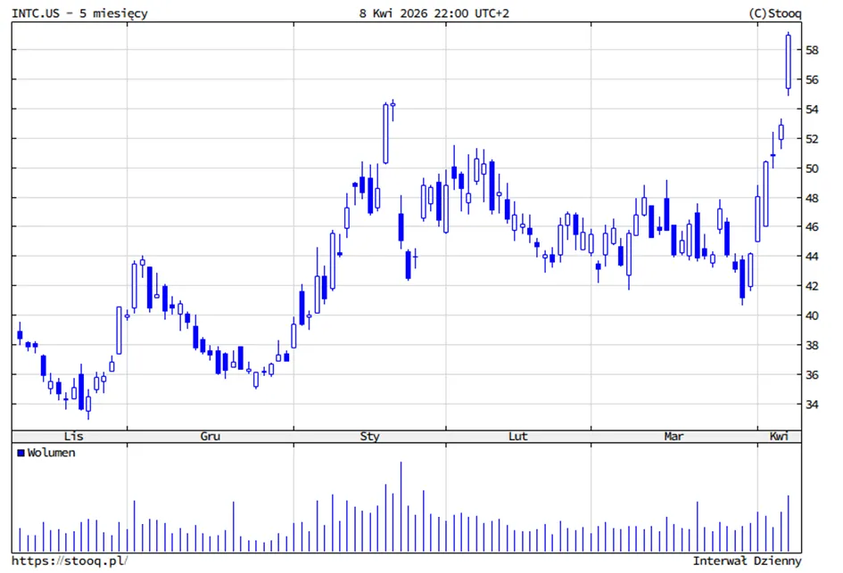Click the 44 price axis label

pos(812,256)
